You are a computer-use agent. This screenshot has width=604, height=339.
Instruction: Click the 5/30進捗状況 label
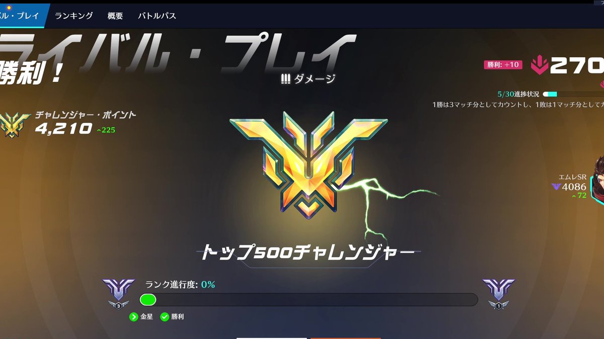(518, 94)
